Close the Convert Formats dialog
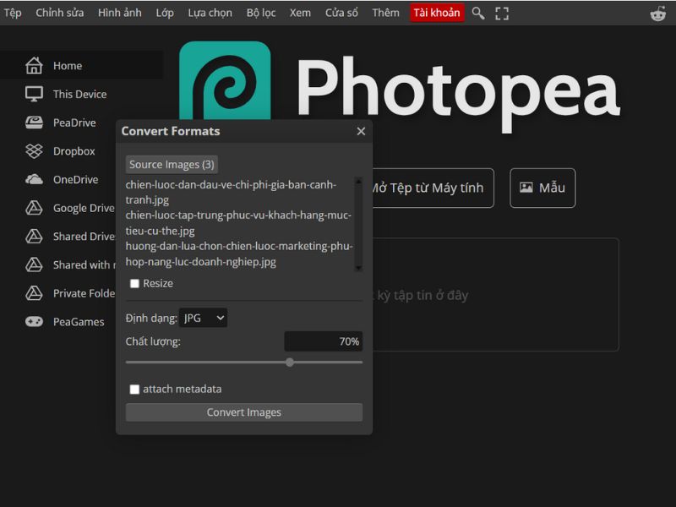 (x=361, y=131)
